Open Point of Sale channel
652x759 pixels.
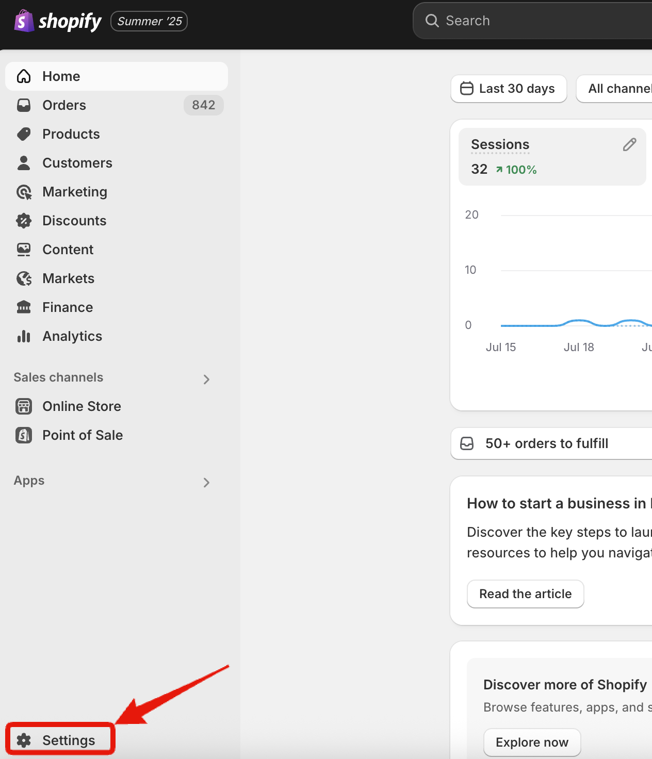[x=83, y=435]
